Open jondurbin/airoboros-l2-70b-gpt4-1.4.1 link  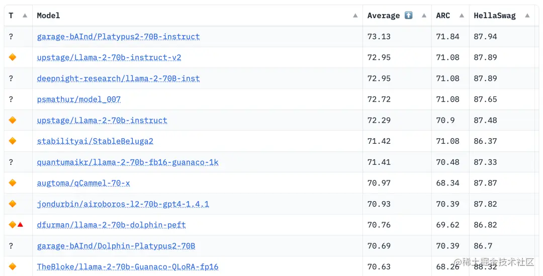(123, 204)
